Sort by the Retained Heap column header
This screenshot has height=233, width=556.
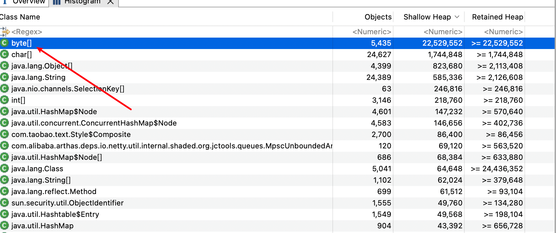(x=497, y=17)
